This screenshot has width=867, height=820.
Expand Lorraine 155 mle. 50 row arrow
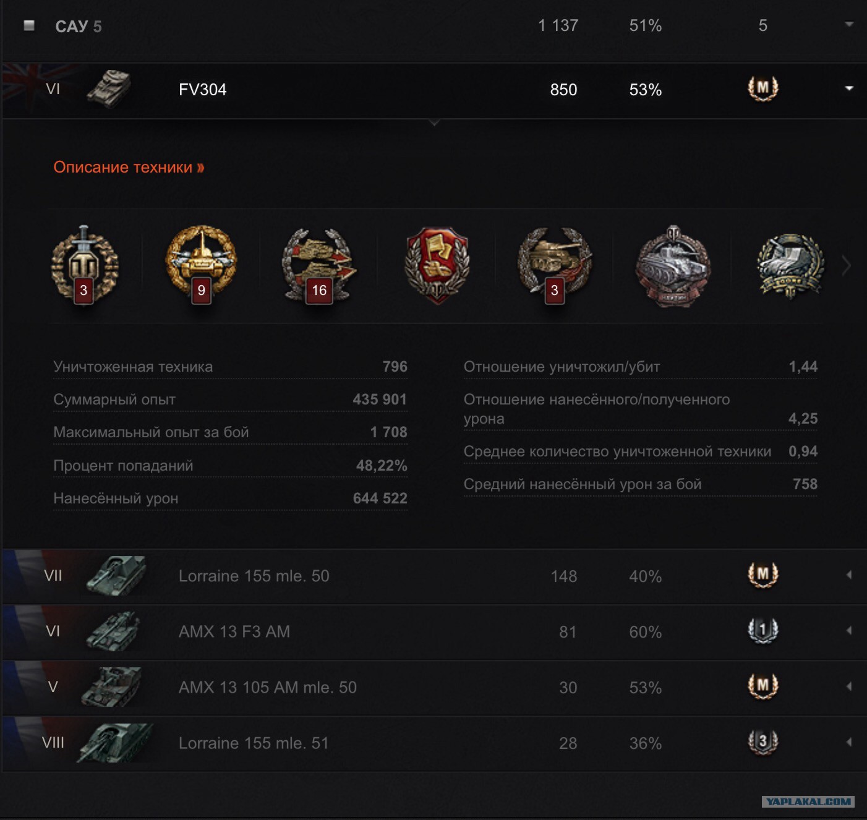[x=849, y=575]
